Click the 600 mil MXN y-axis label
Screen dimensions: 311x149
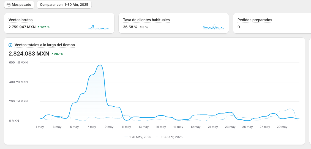coord(18,62)
